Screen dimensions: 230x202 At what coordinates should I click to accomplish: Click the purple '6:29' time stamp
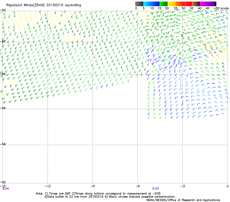(x=155, y=189)
